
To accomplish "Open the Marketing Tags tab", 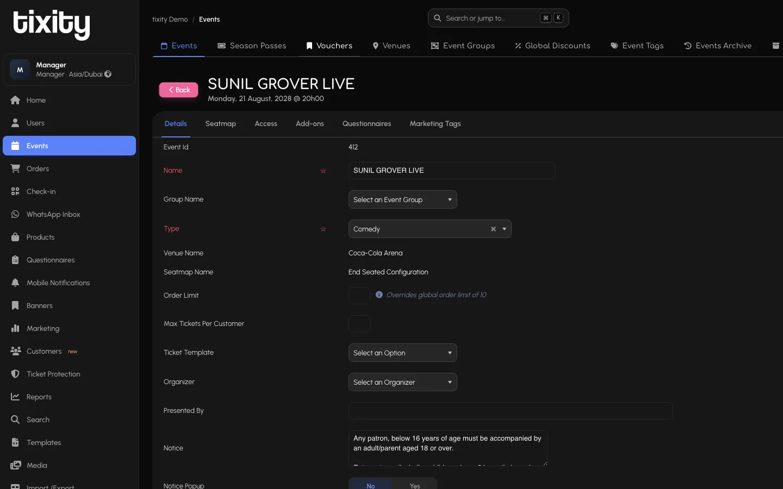I will [436, 124].
